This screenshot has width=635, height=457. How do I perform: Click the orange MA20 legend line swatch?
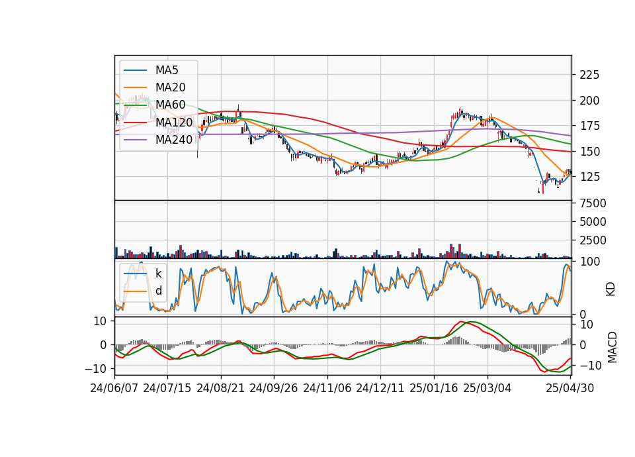coord(135,87)
